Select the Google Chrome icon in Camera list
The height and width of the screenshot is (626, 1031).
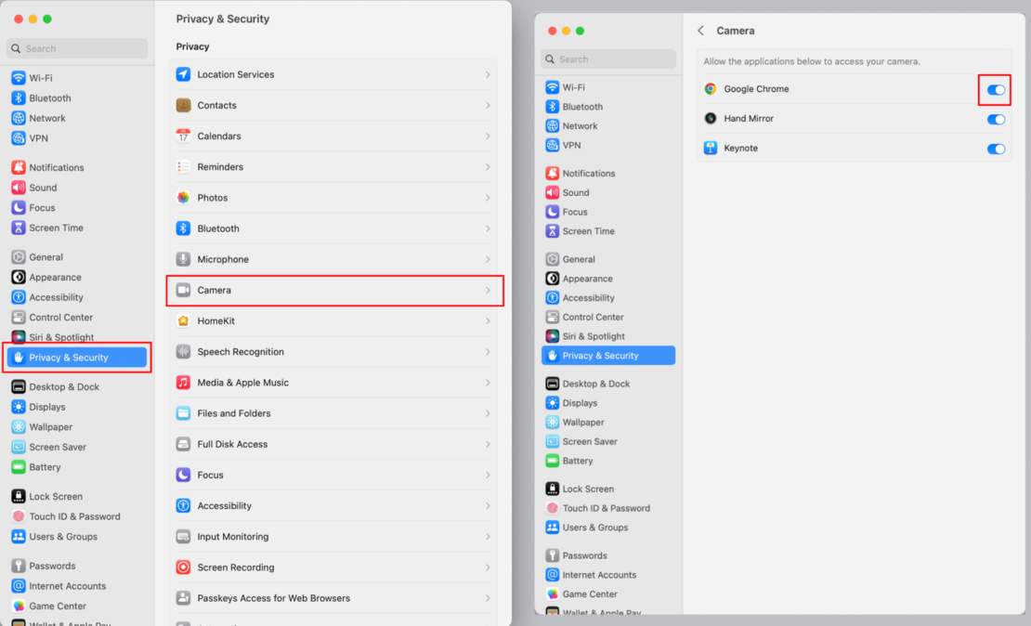pyautogui.click(x=711, y=90)
